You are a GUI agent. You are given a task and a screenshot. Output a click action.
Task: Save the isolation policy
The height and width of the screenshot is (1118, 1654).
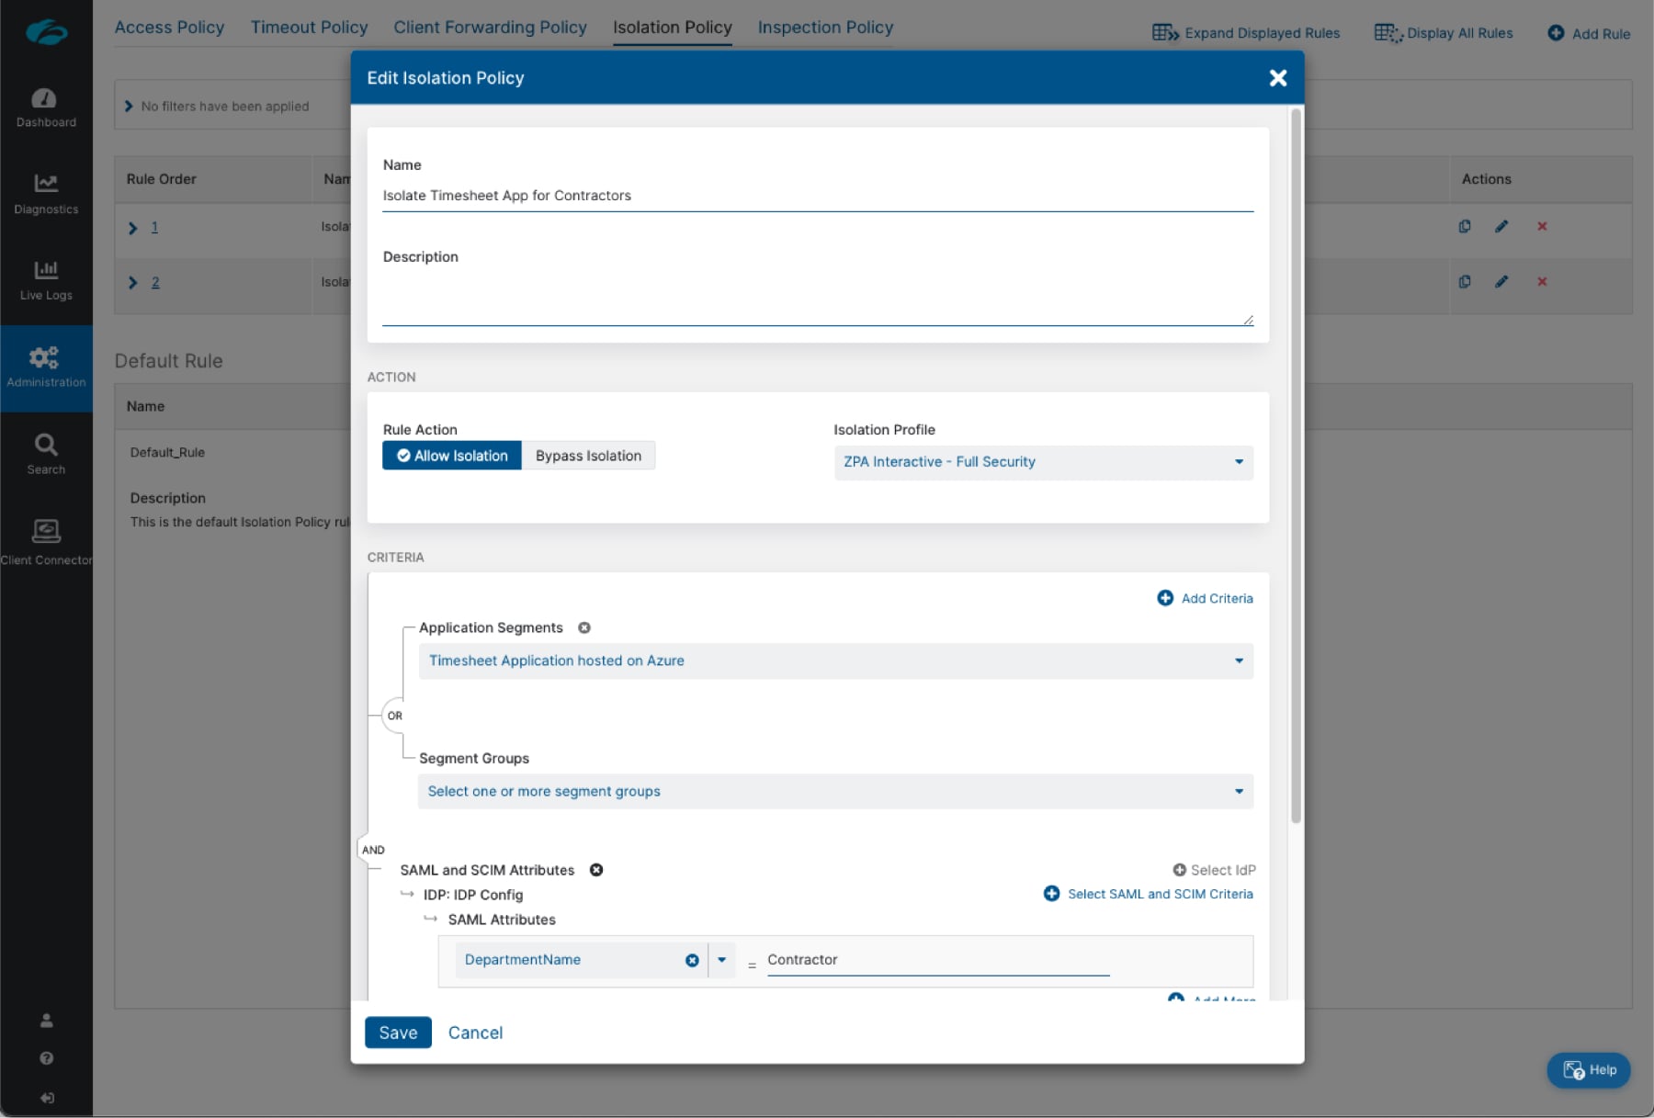coord(398,1033)
